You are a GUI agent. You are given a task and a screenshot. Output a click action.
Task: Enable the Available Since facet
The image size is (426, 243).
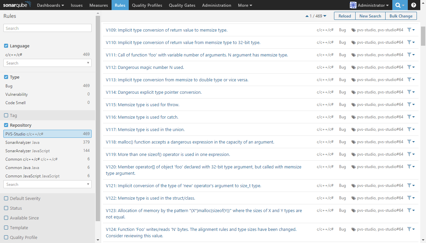coord(6,218)
